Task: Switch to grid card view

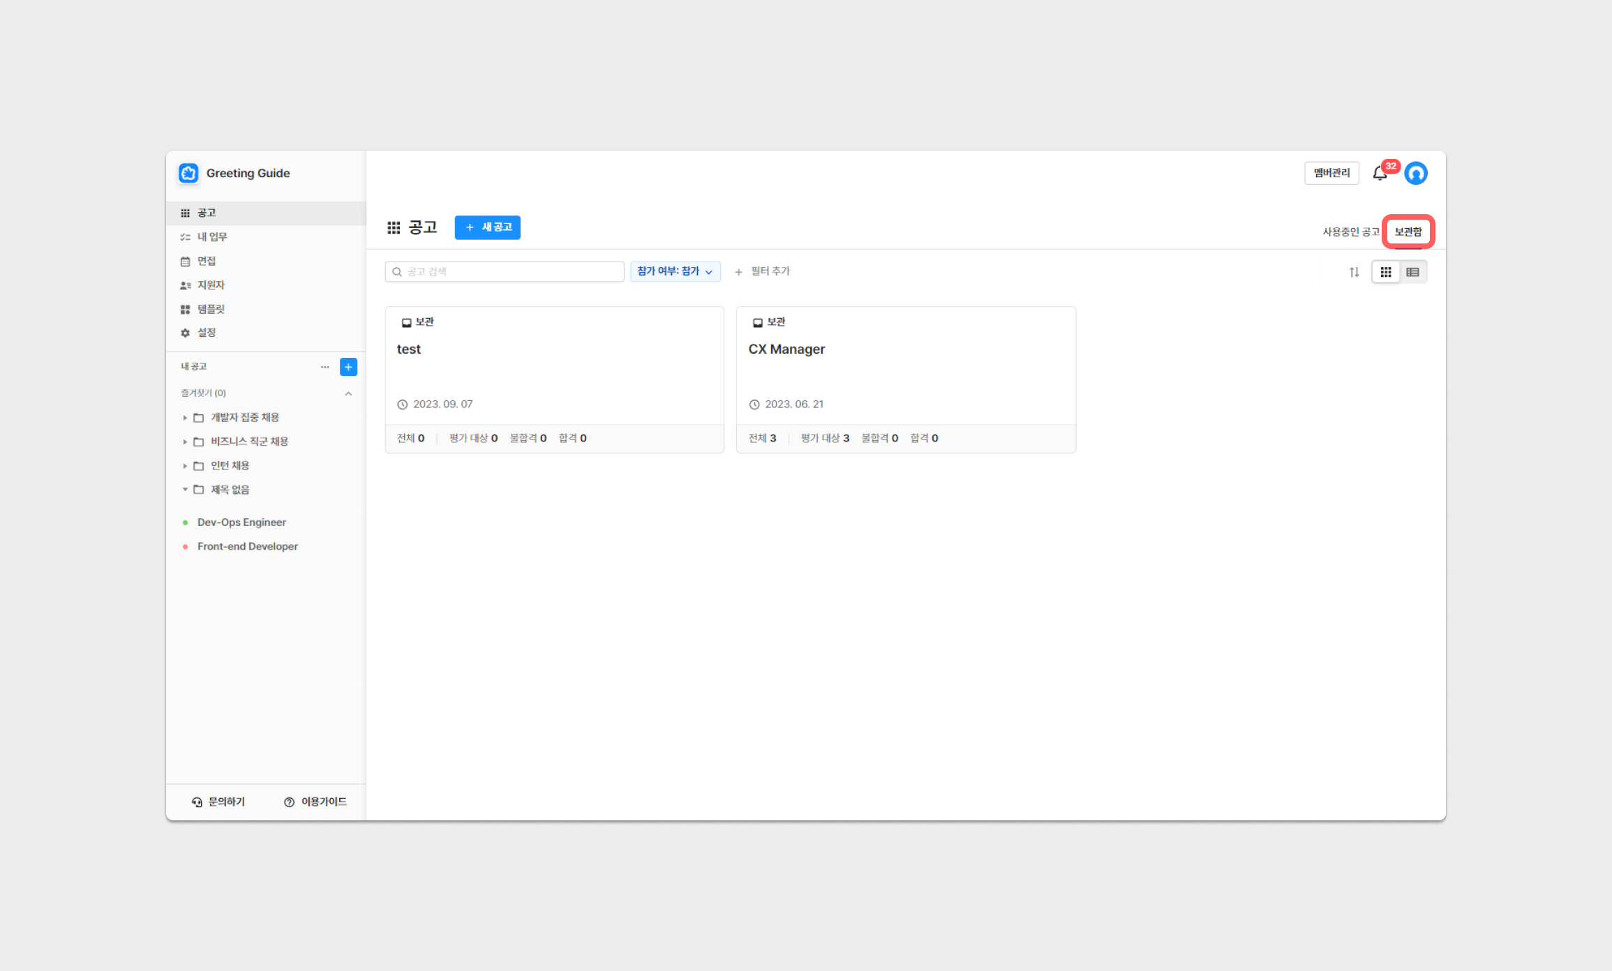Action: tap(1386, 272)
